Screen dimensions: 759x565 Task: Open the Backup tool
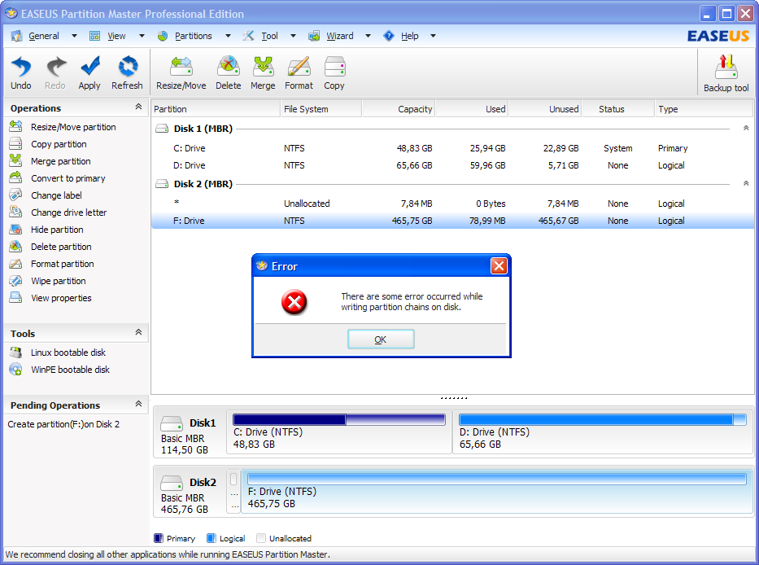[x=726, y=73]
